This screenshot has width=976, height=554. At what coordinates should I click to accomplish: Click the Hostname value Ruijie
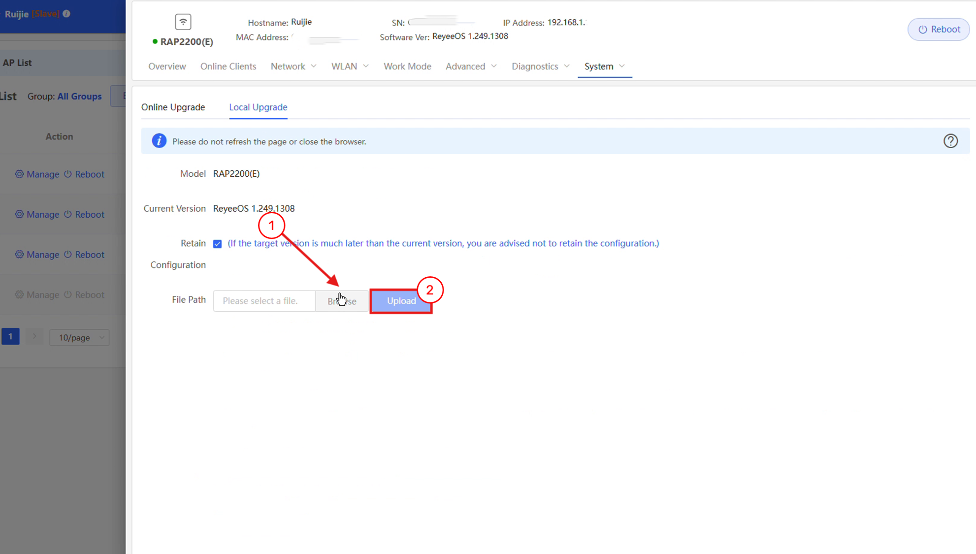301,22
